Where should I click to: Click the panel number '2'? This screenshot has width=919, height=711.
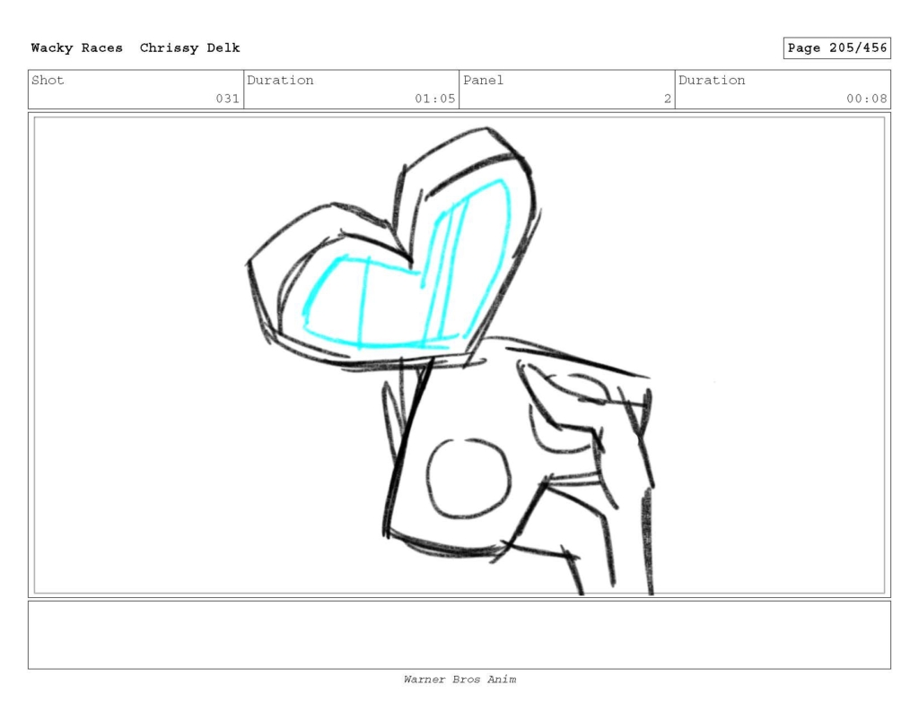[x=667, y=99]
